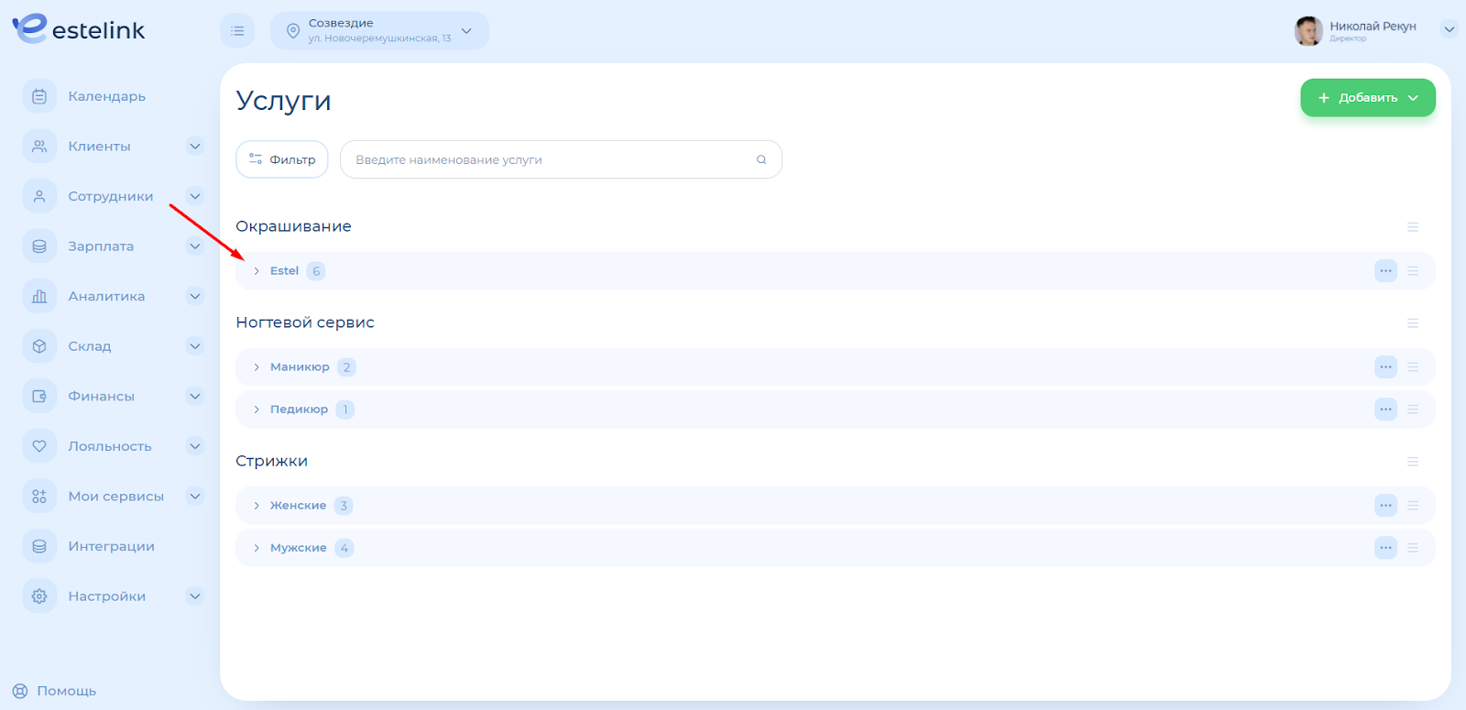Go to Финансы section
Screen dimensions: 1466x710
coord(101,397)
